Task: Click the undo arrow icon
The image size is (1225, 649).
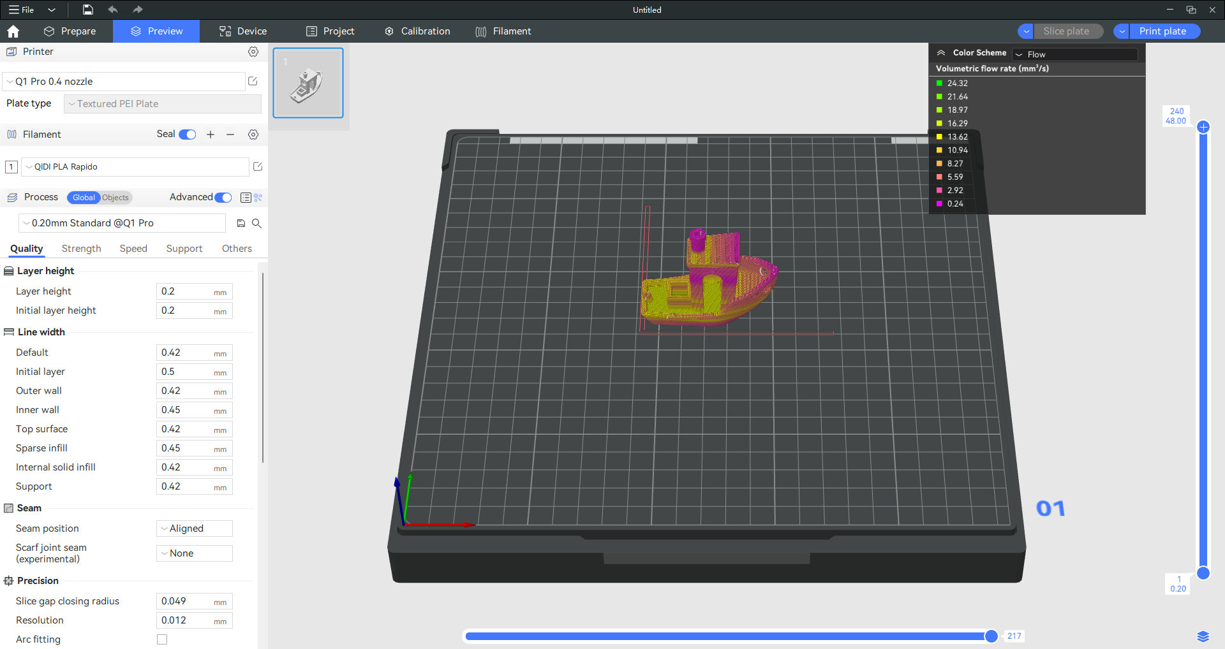Action: tap(113, 10)
